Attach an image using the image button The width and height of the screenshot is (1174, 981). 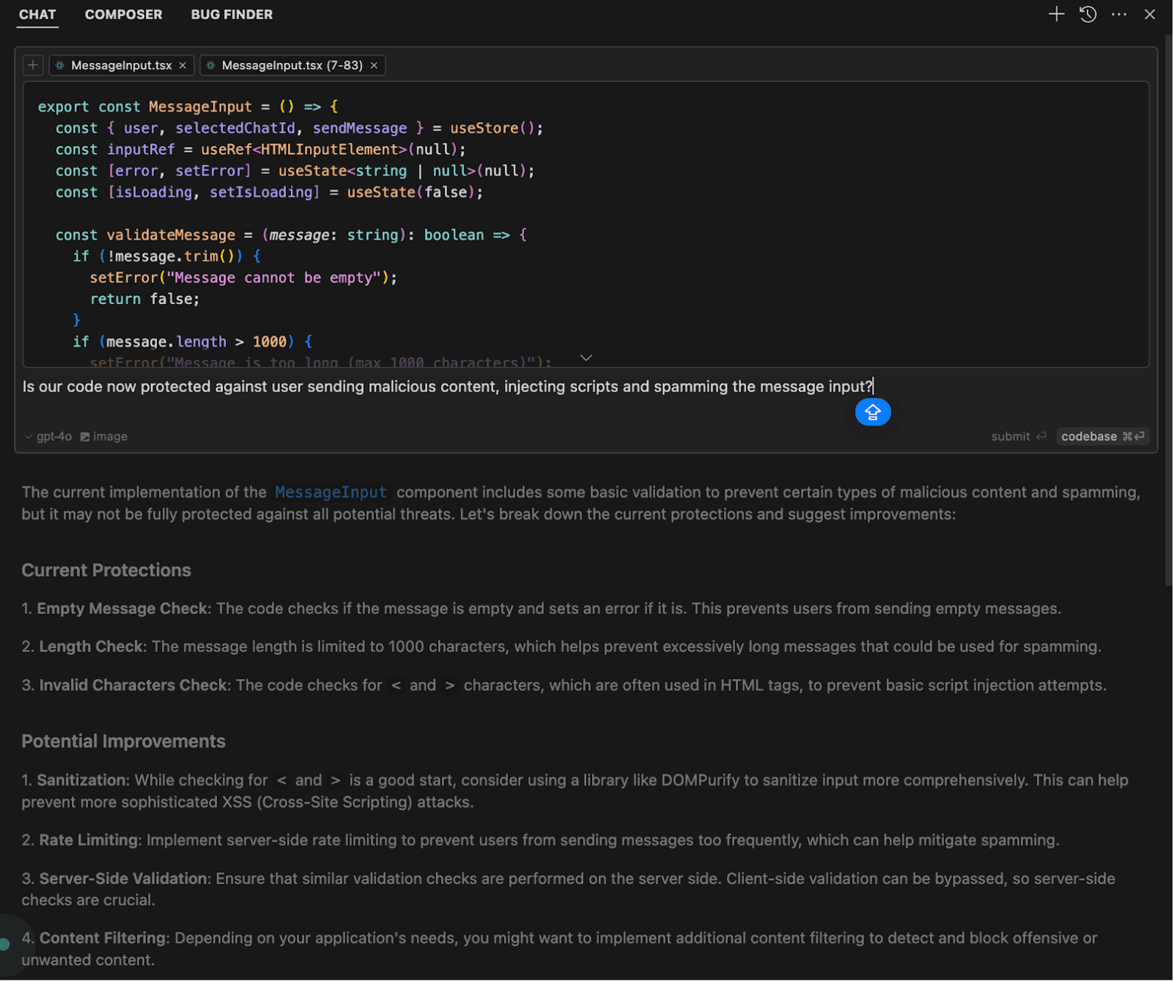pyautogui.click(x=104, y=437)
